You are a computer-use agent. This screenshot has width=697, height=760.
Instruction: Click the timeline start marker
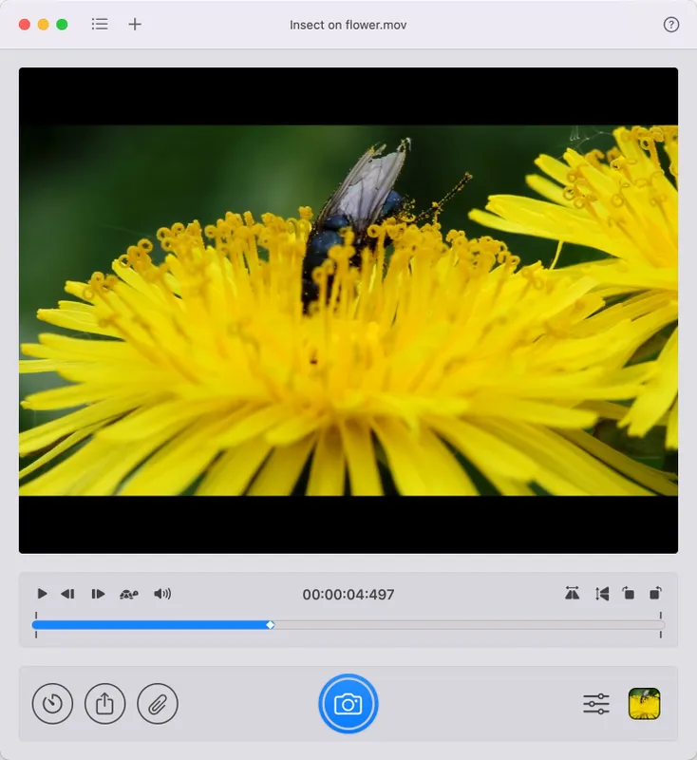point(36,625)
